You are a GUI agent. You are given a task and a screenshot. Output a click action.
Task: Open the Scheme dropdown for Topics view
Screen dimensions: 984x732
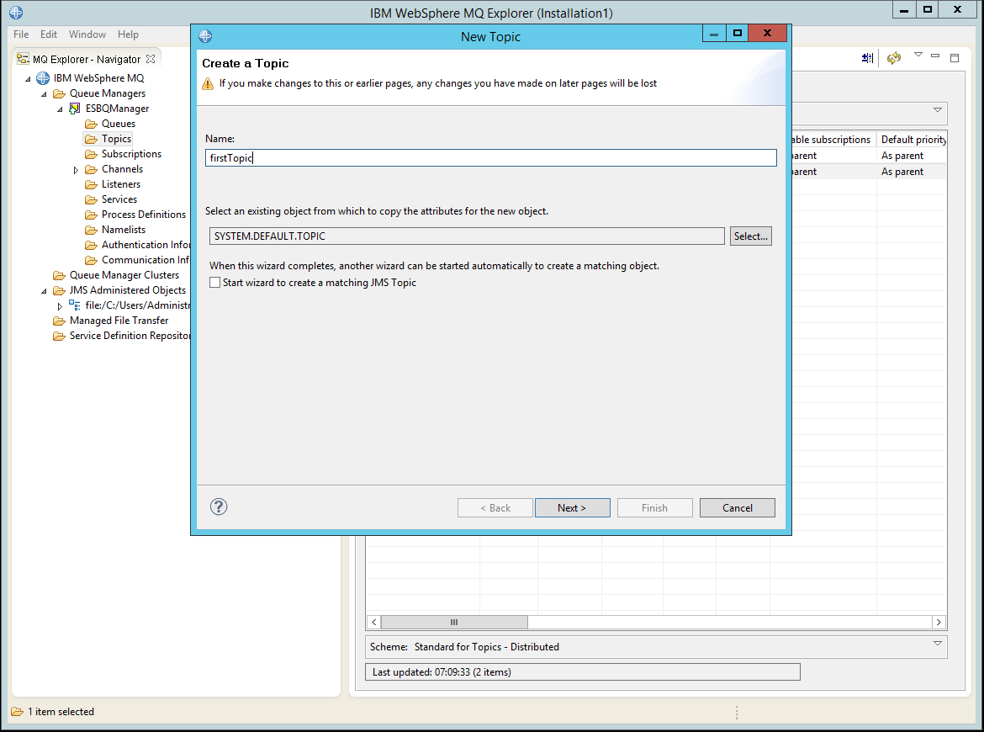coord(937,644)
